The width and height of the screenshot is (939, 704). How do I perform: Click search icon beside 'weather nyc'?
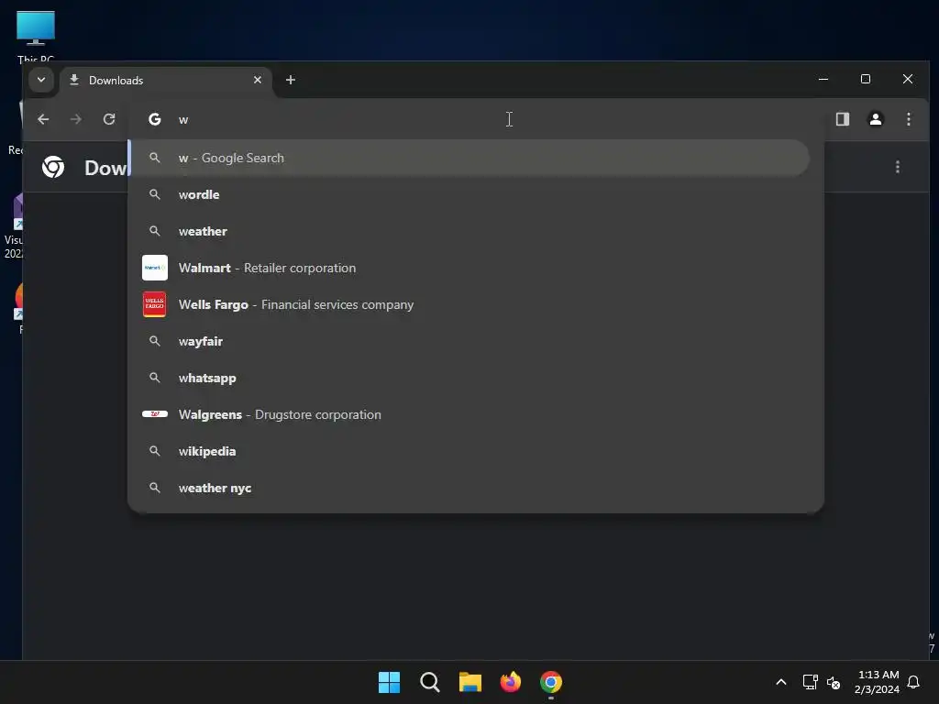click(x=154, y=488)
